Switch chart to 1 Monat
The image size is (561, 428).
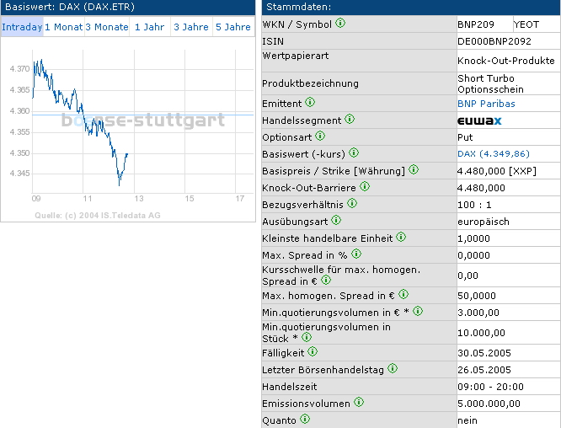pyautogui.click(x=64, y=27)
